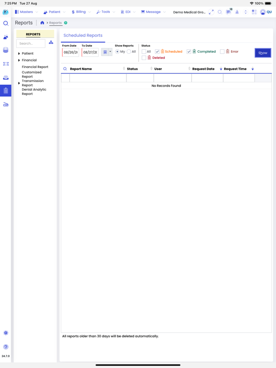Toggle fullscreen expand arrows icon
276x368 pixels.
pyautogui.click(x=211, y=12)
